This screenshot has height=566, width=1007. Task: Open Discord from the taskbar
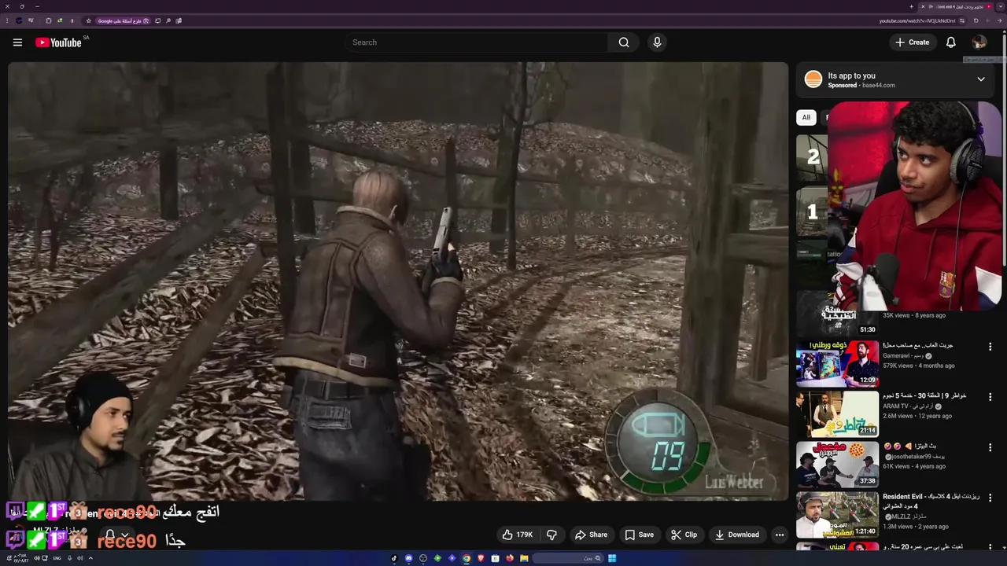409,558
